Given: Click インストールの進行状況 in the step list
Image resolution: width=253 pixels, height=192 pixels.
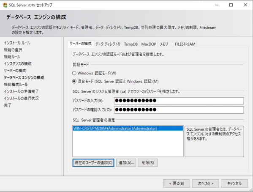Looking at the screenshot, I should pyautogui.click(x=21, y=99).
